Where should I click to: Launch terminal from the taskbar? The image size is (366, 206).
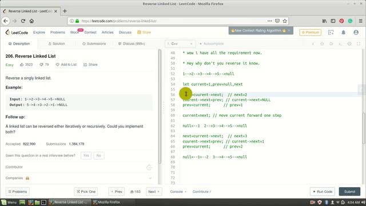(43, 202)
